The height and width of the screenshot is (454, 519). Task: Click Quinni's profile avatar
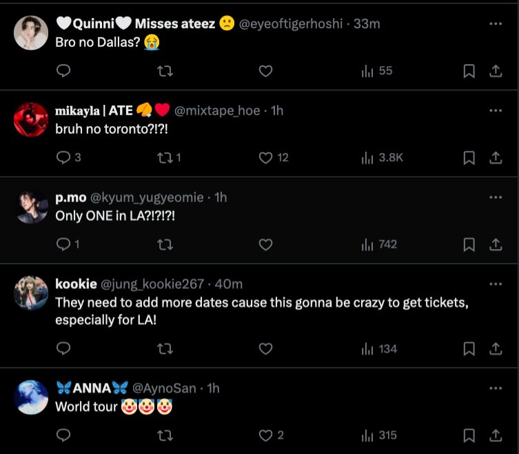coord(31,32)
